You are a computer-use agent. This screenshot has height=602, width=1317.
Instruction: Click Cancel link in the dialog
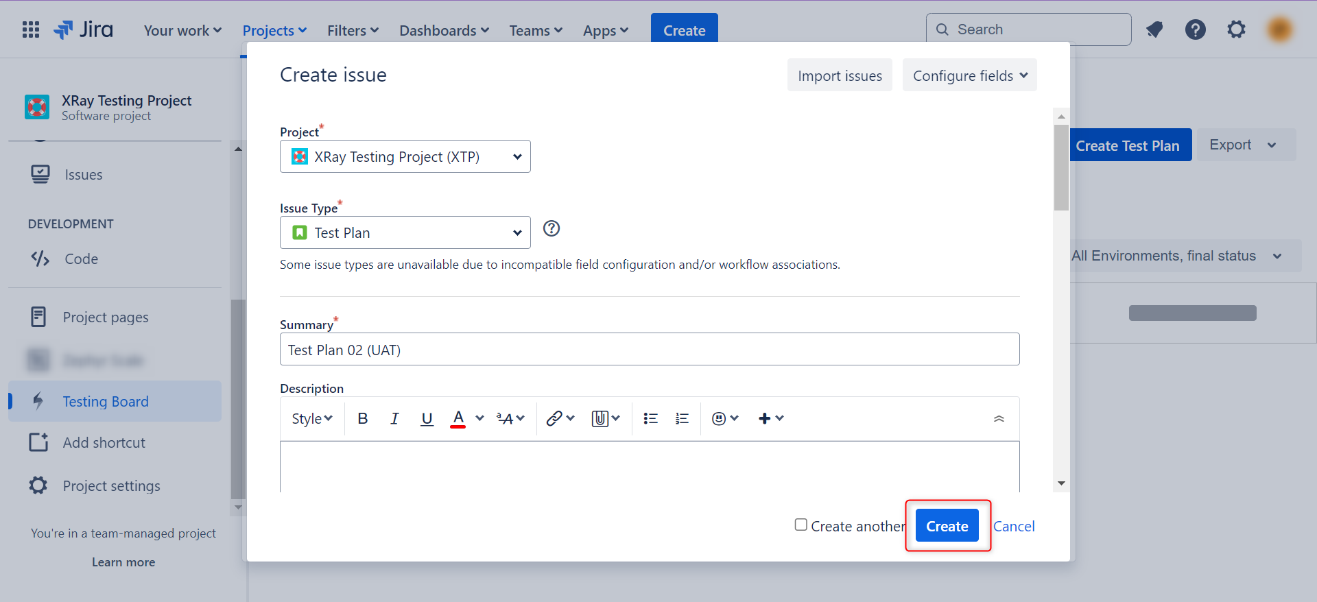coord(1014,526)
